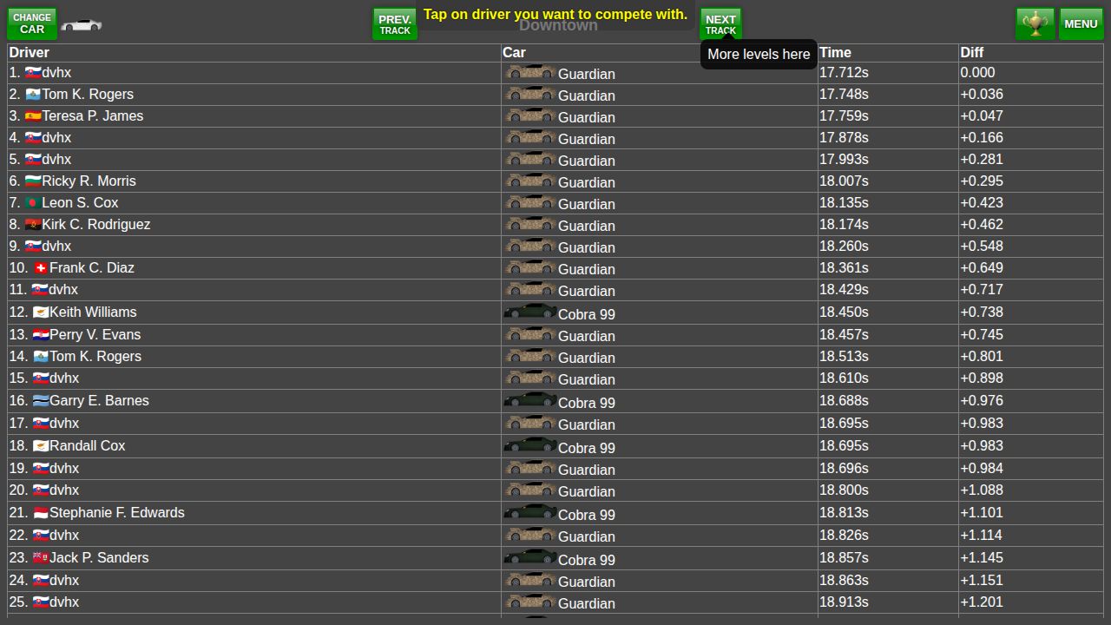Go to the next track
This screenshot has height=625, width=1111.
[x=720, y=23]
